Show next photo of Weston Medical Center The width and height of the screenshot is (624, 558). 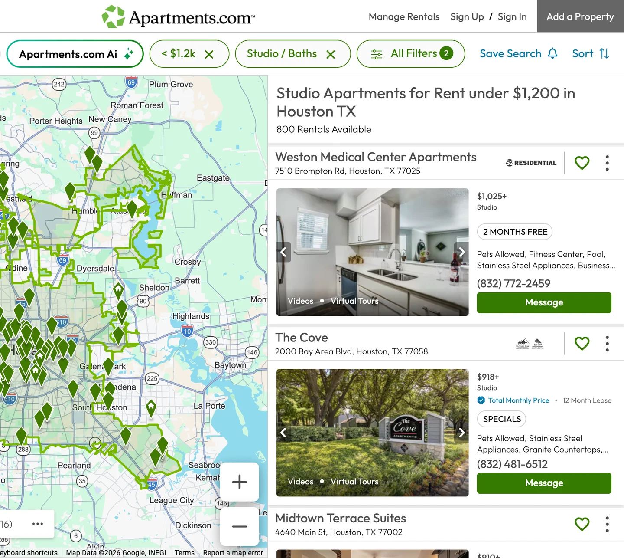[461, 252]
